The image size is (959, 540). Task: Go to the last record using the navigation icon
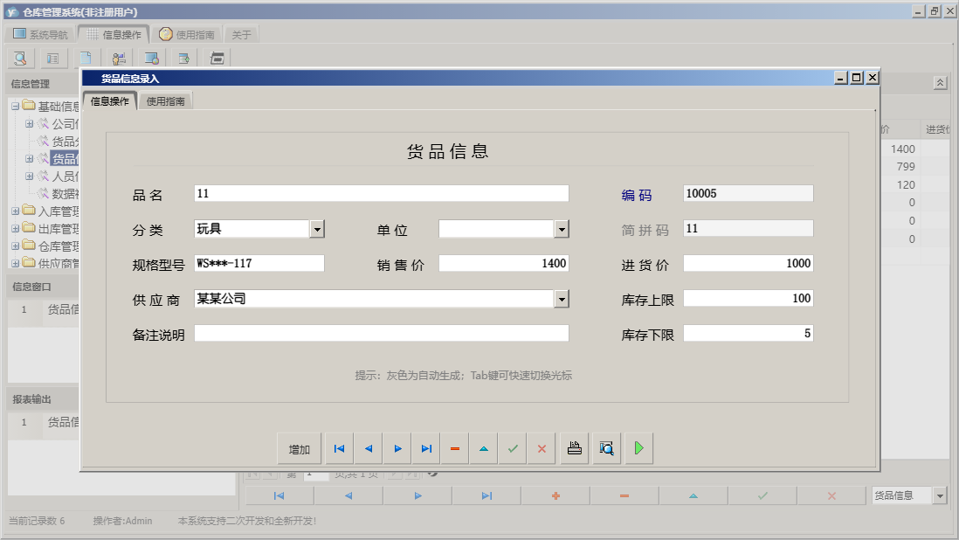coord(426,447)
